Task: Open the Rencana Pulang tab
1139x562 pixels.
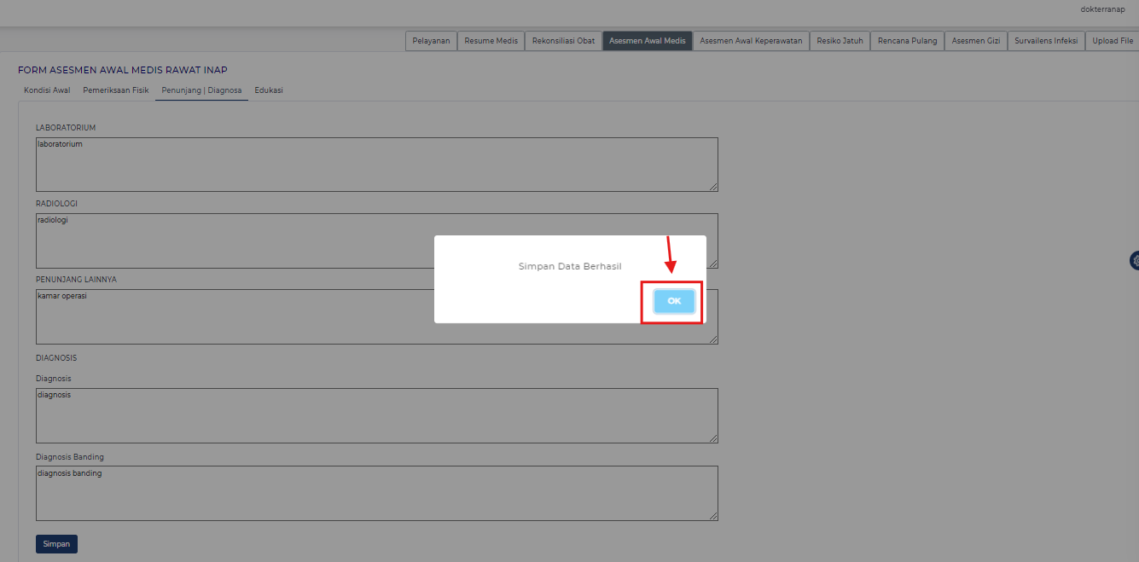Action: tap(907, 41)
